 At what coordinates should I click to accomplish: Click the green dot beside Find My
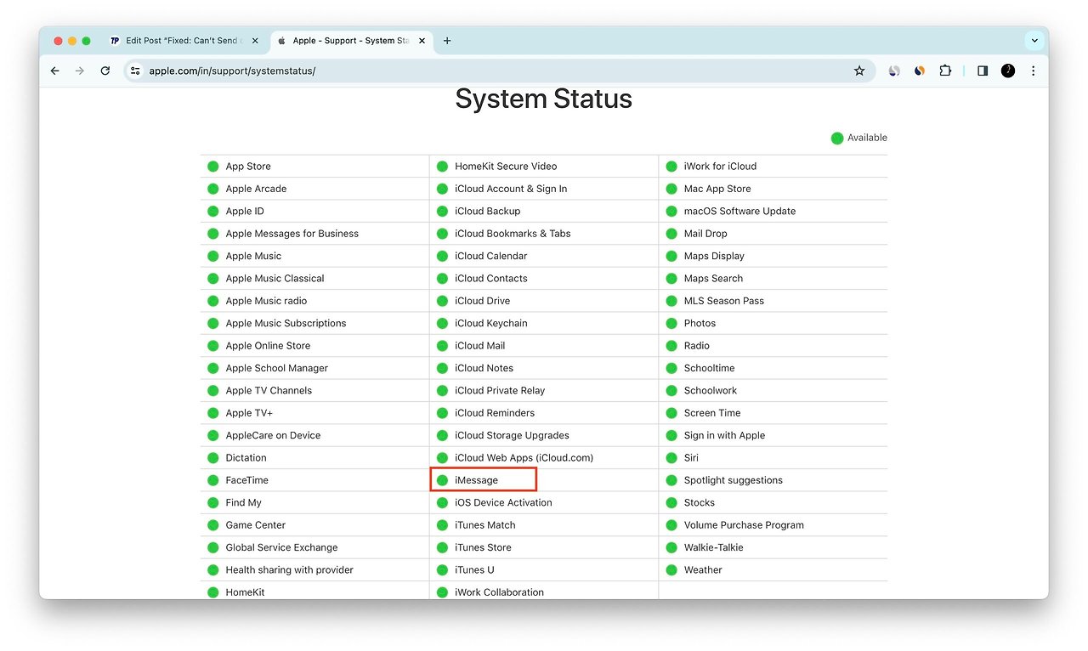tap(212, 503)
